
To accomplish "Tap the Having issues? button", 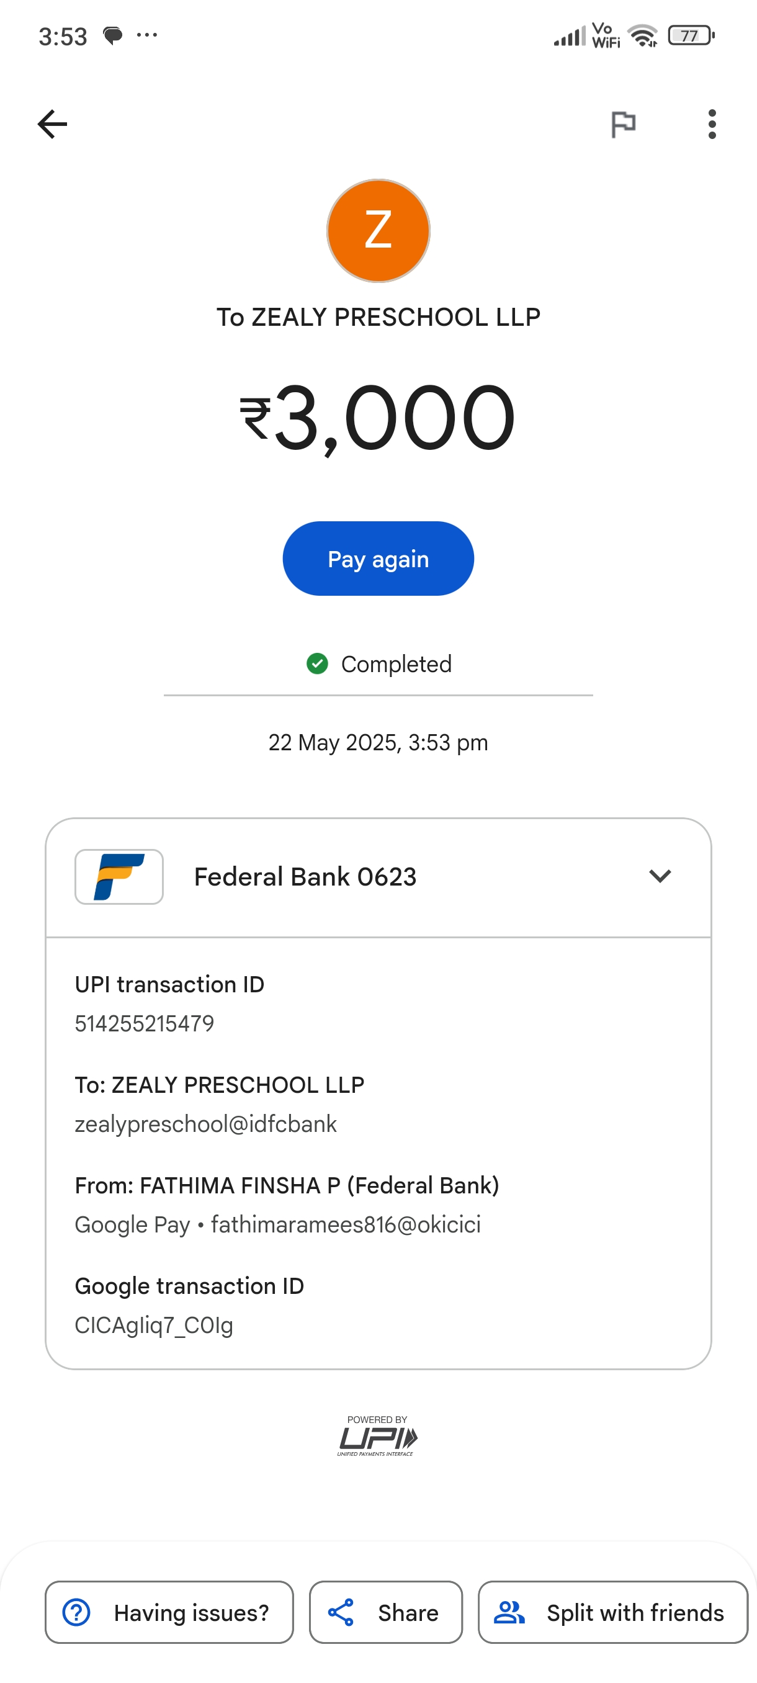I will (x=169, y=1612).
